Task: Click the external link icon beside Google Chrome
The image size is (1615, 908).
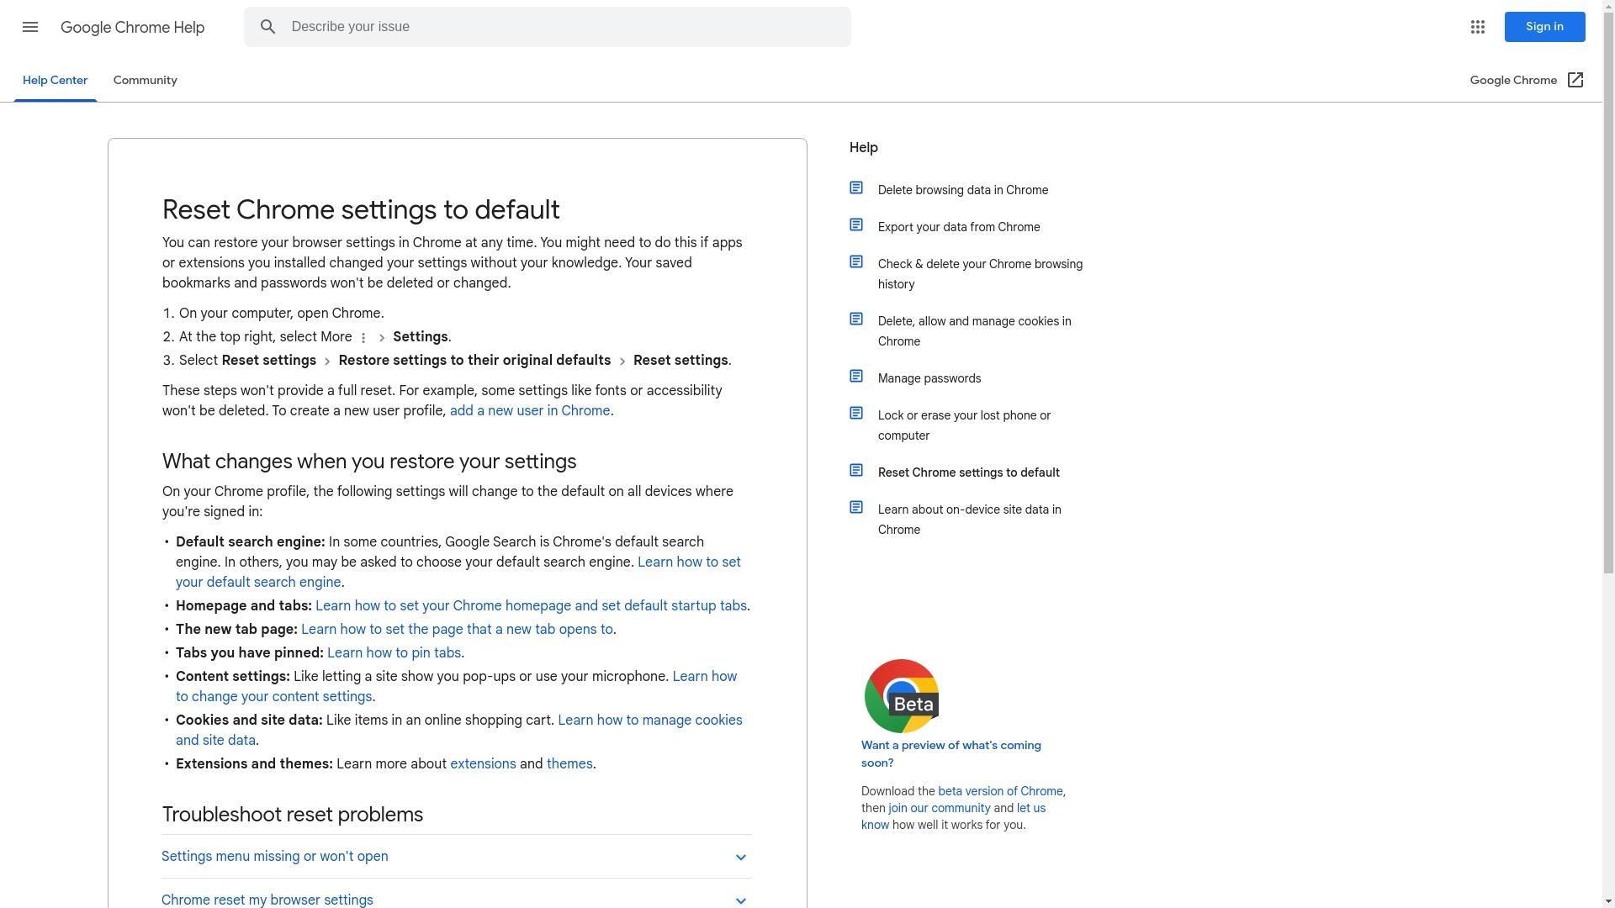Action: pyautogui.click(x=1575, y=80)
